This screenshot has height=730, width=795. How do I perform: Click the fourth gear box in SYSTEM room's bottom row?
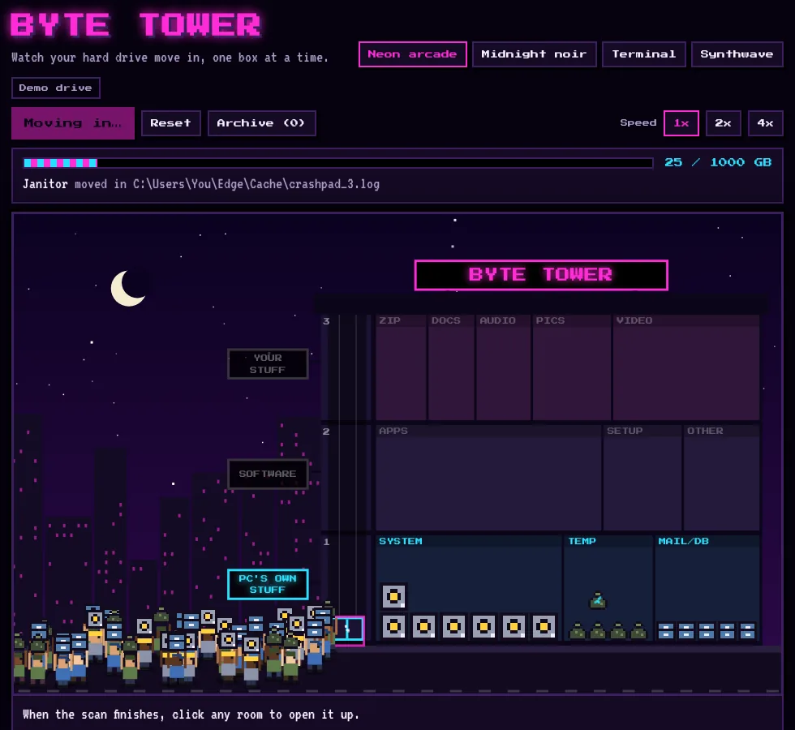483,626
